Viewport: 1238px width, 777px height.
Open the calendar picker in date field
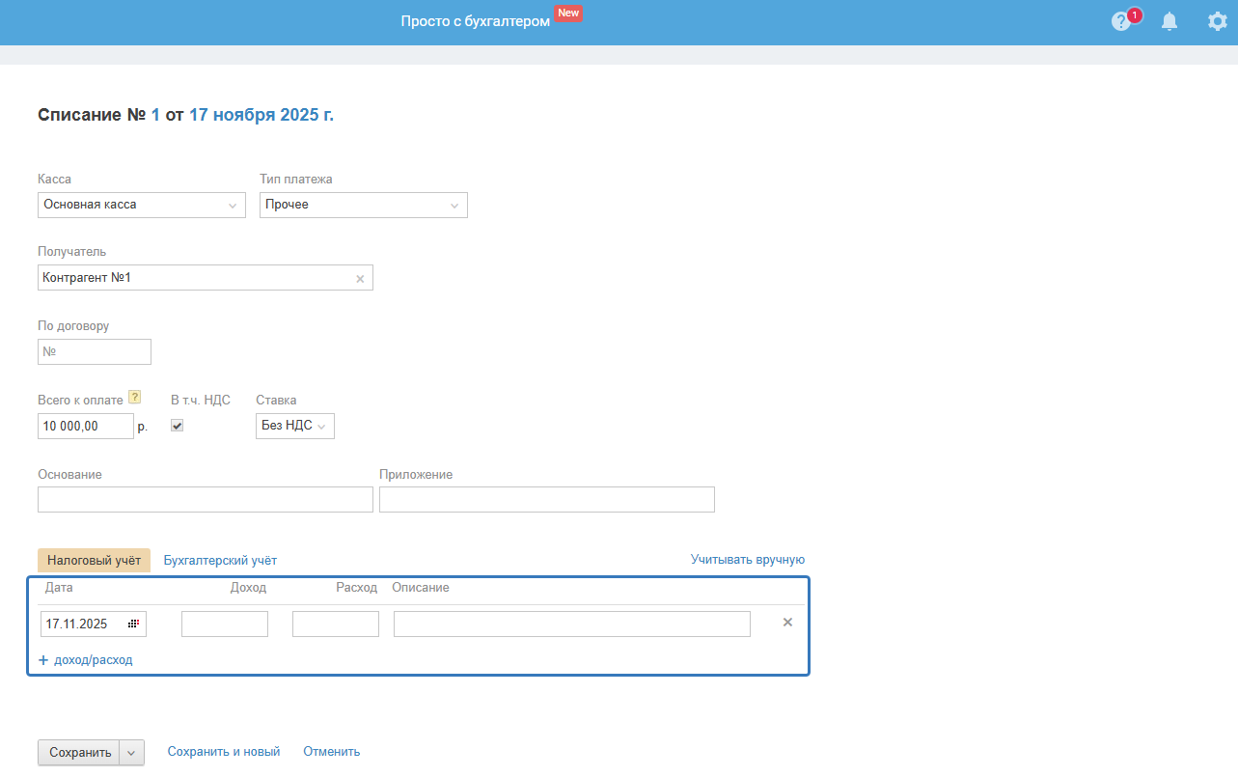tap(133, 624)
